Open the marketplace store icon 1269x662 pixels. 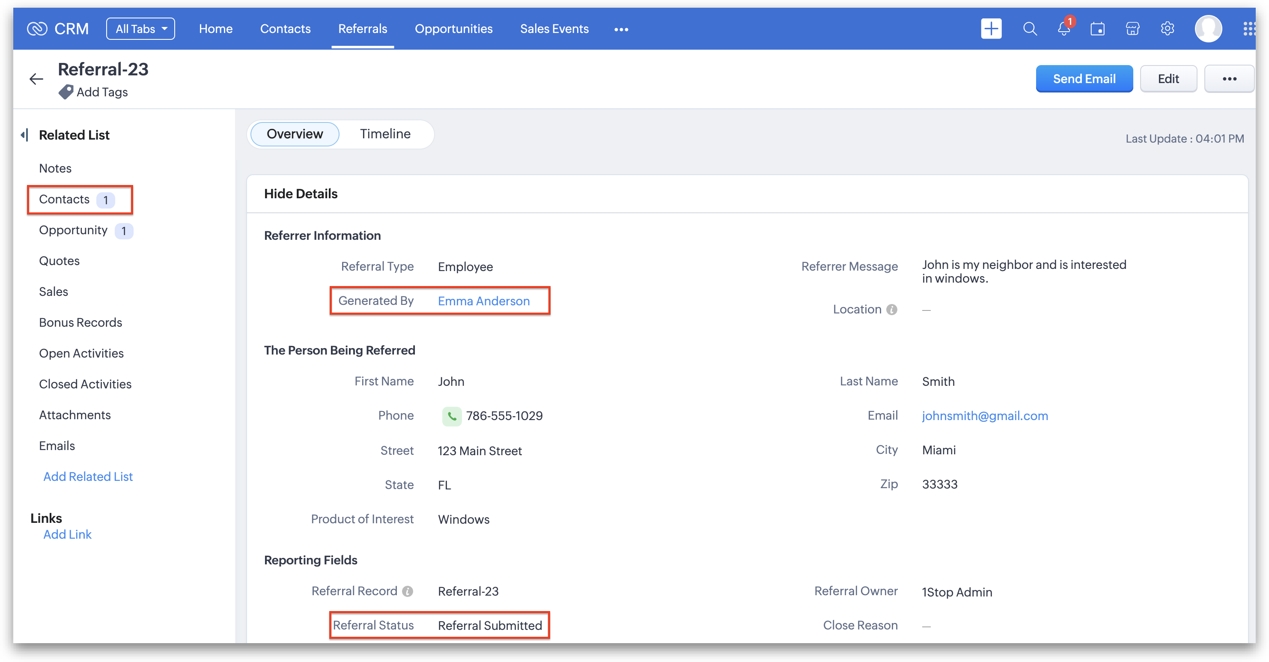[1132, 29]
